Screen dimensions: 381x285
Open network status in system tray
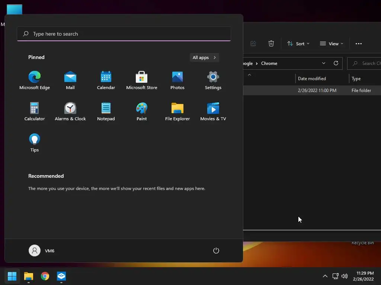336,276
